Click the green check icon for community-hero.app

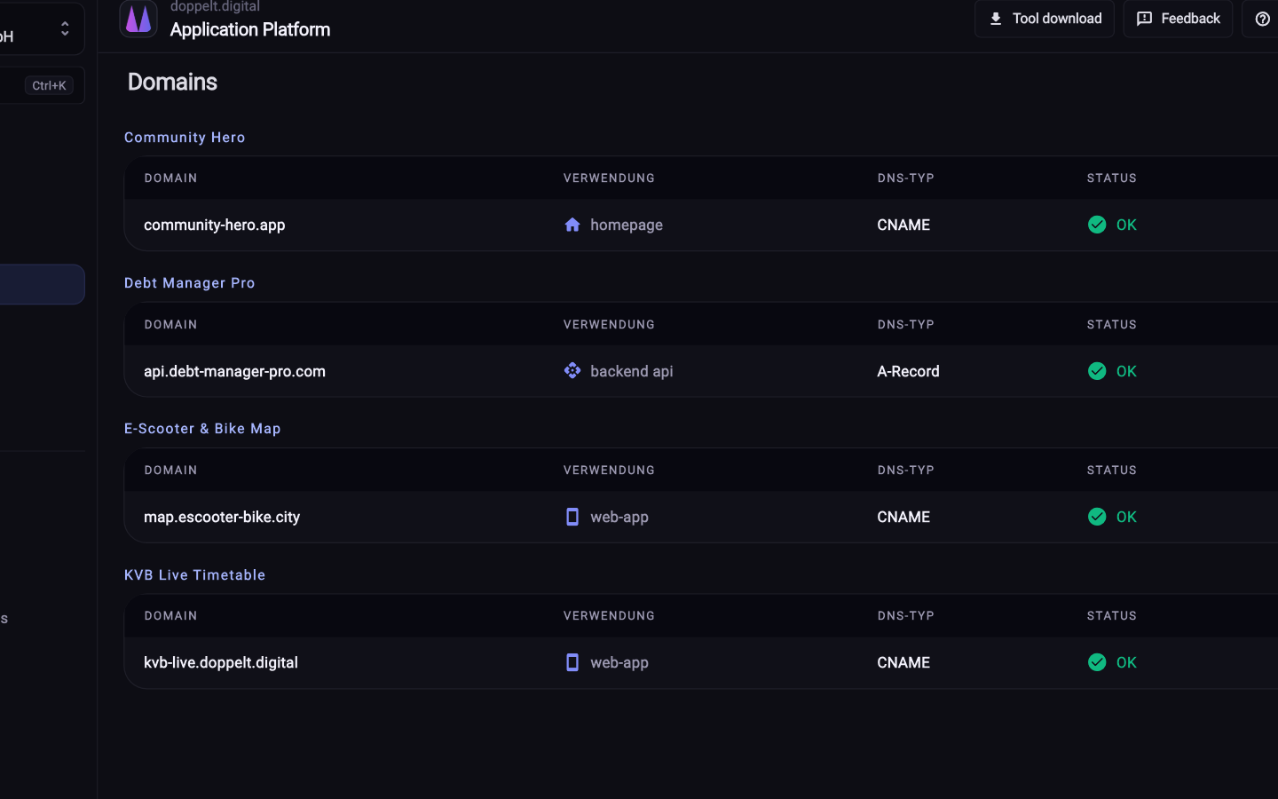[x=1097, y=225]
